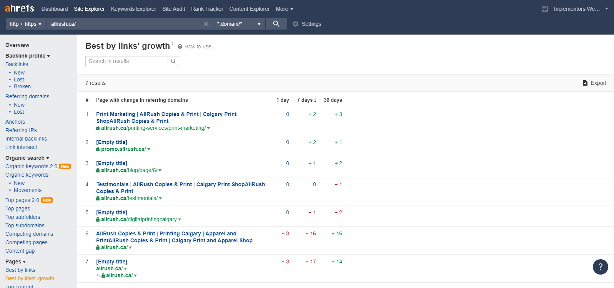Collapse the Backlink profile section
Viewport: 614px width, 288px height.
(x=28, y=56)
